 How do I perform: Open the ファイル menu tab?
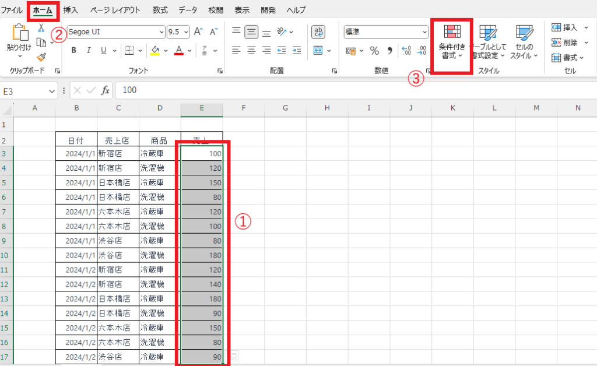(x=12, y=10)
